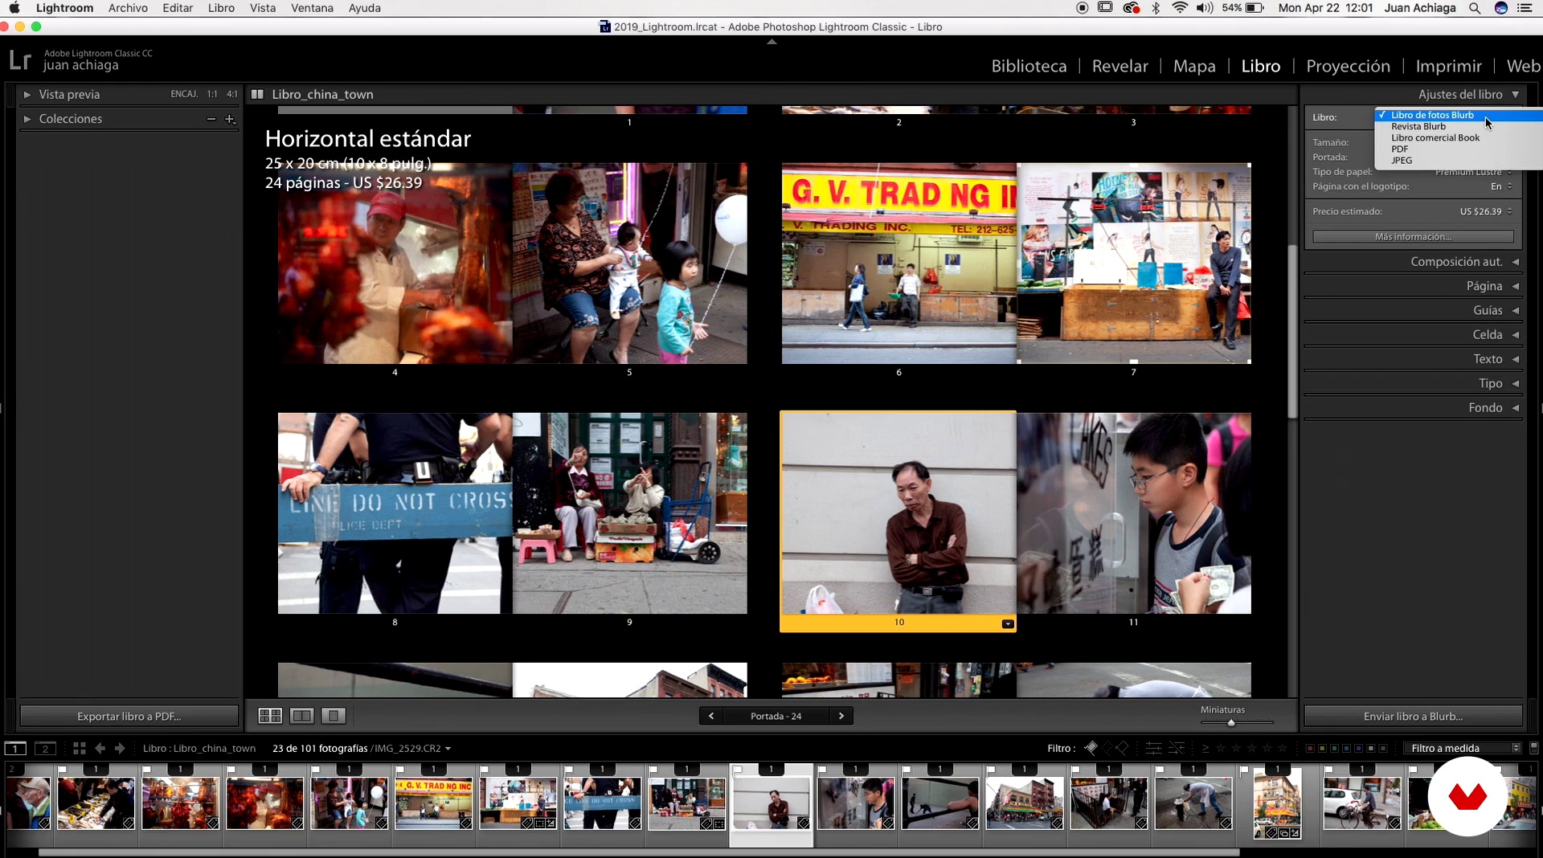
Task: Expand the Texto panel
Action: pos(1516,359)
